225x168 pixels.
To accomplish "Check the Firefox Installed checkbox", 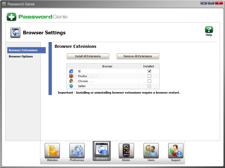I will [149, 76].
